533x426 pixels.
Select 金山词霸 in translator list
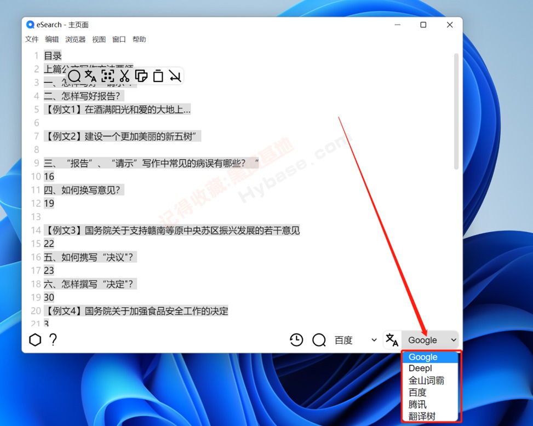click(x=430, y=380)
